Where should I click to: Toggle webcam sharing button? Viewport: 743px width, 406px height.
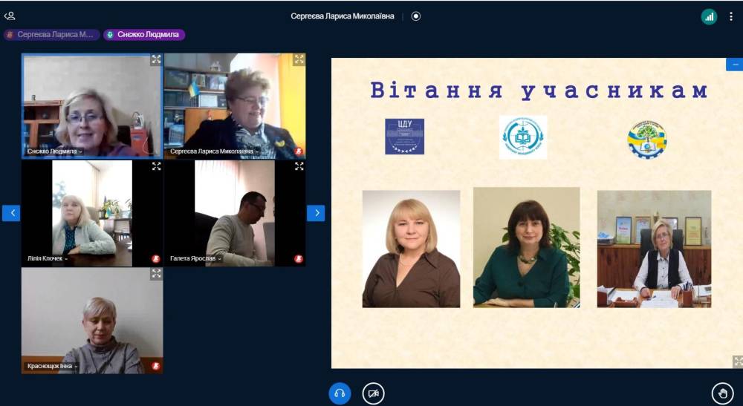373,393
